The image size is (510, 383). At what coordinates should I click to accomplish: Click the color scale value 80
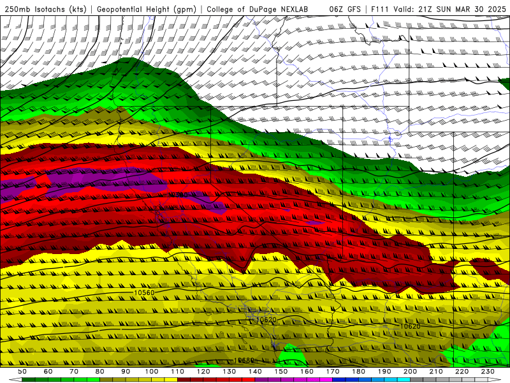coord(100,372)
